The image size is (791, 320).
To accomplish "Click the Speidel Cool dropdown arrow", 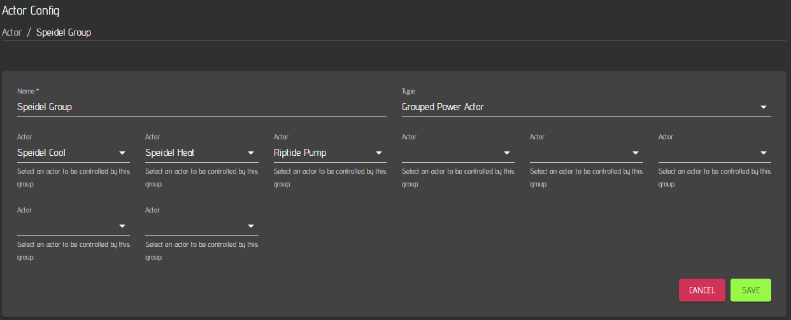I will [122, 153].
